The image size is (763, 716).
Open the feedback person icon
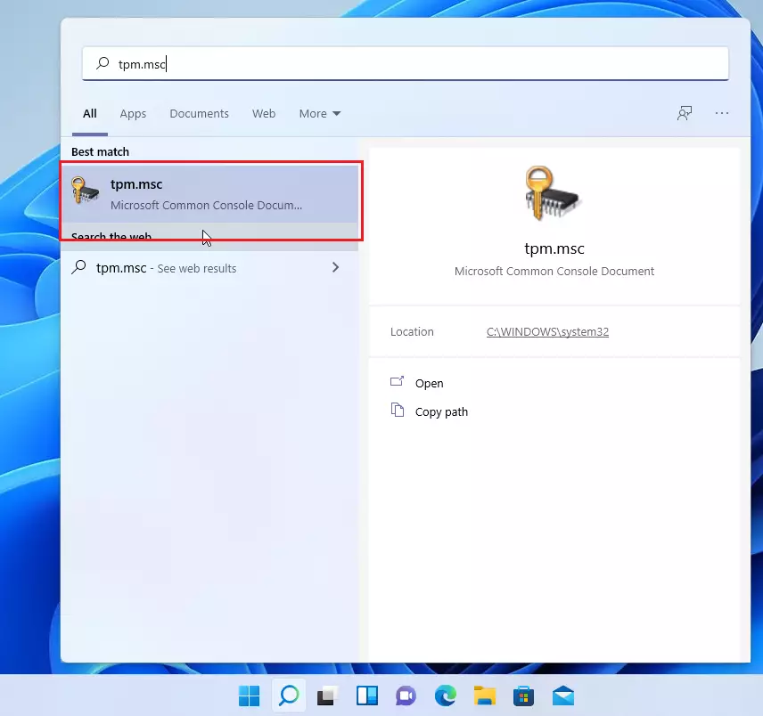click(x=685, y=113)
